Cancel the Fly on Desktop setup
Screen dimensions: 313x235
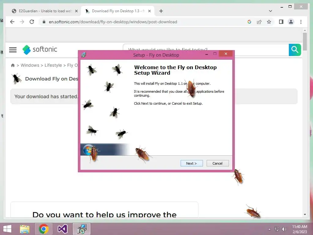tap(218, 163)
